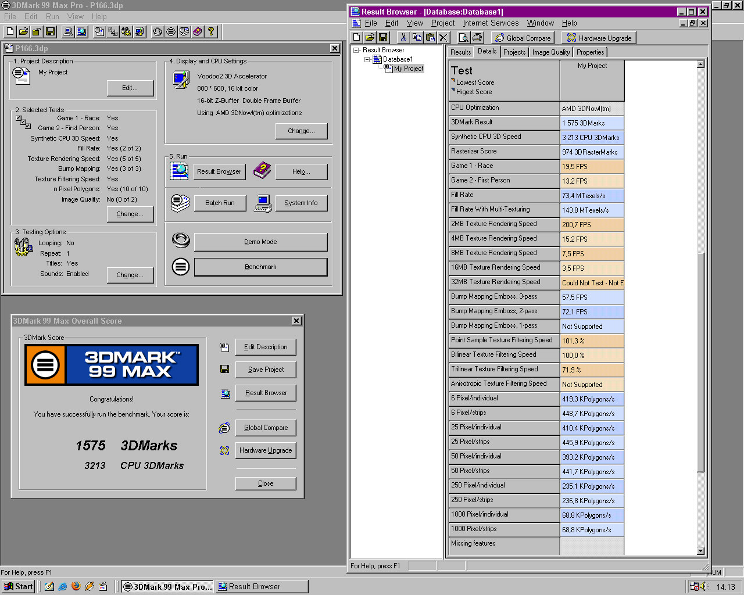
Task: Click System Info computer icon in 3DMark toolbar
Action: coord(68,31)
